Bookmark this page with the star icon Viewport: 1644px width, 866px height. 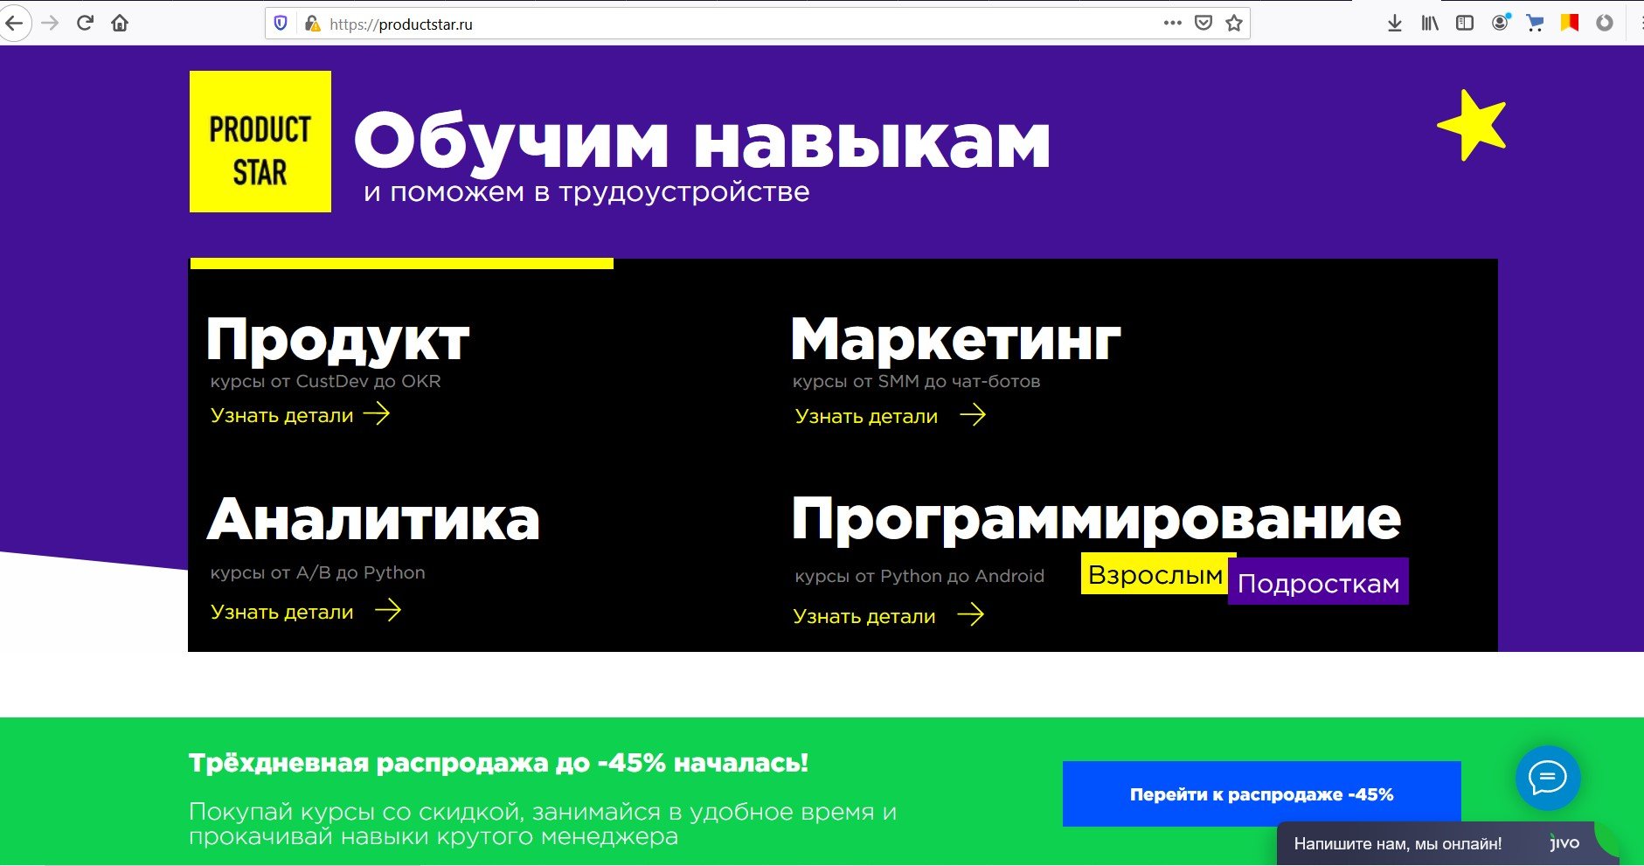pos(1233,24)
